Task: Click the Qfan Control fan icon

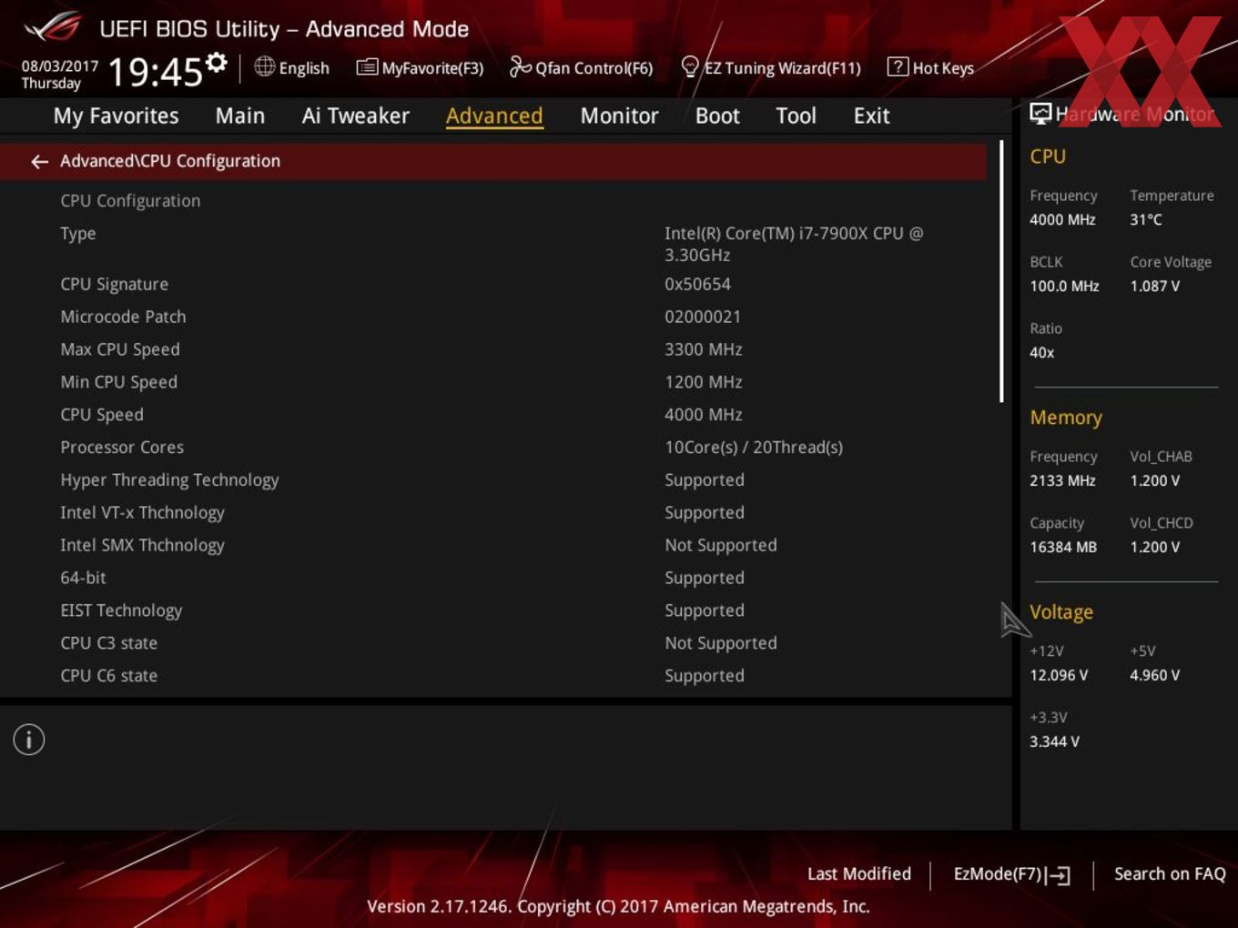Action: [x=520, y=66]
